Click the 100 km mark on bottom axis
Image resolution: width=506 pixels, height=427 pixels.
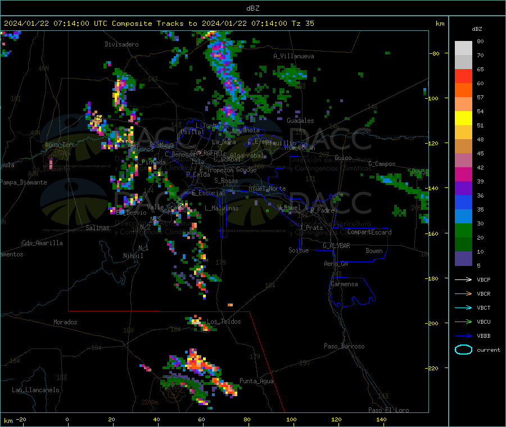(291, 419)
